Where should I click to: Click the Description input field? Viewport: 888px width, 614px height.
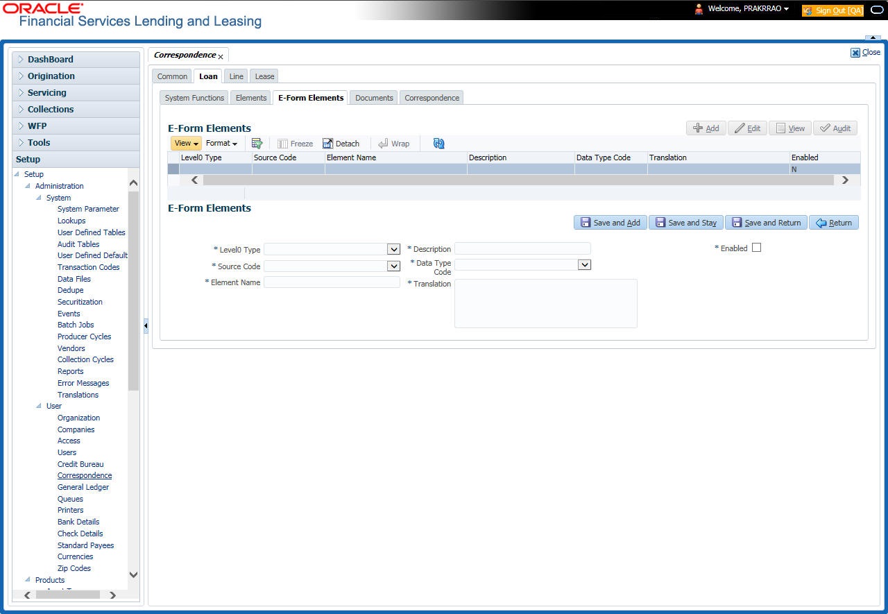tap(522, 248)
